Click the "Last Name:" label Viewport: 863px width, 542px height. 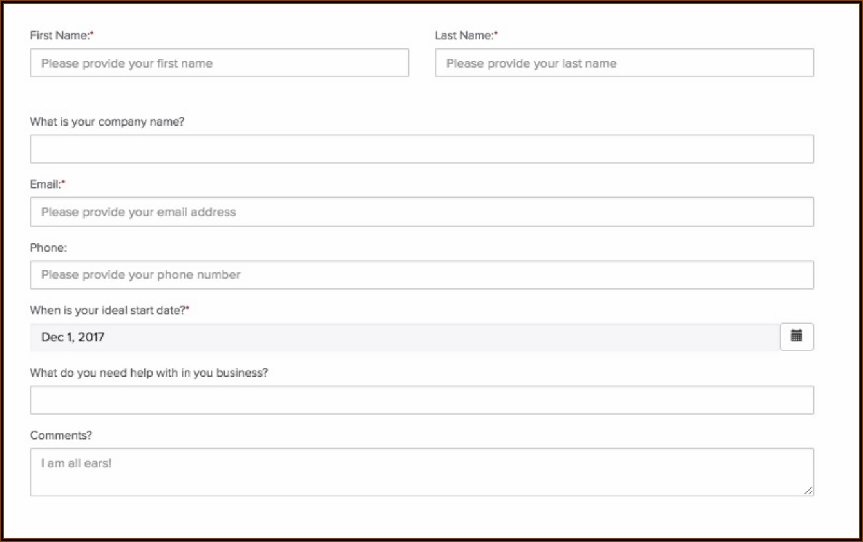click(x=464, y=35)
